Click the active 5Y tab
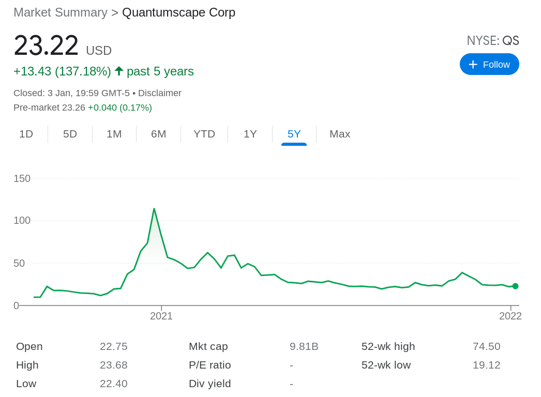The height and width of the screenshot is (397, 541). coord(294,134)
